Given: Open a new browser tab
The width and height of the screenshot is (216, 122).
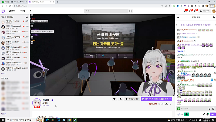Looking at the screenshot, I should point(58,2).
